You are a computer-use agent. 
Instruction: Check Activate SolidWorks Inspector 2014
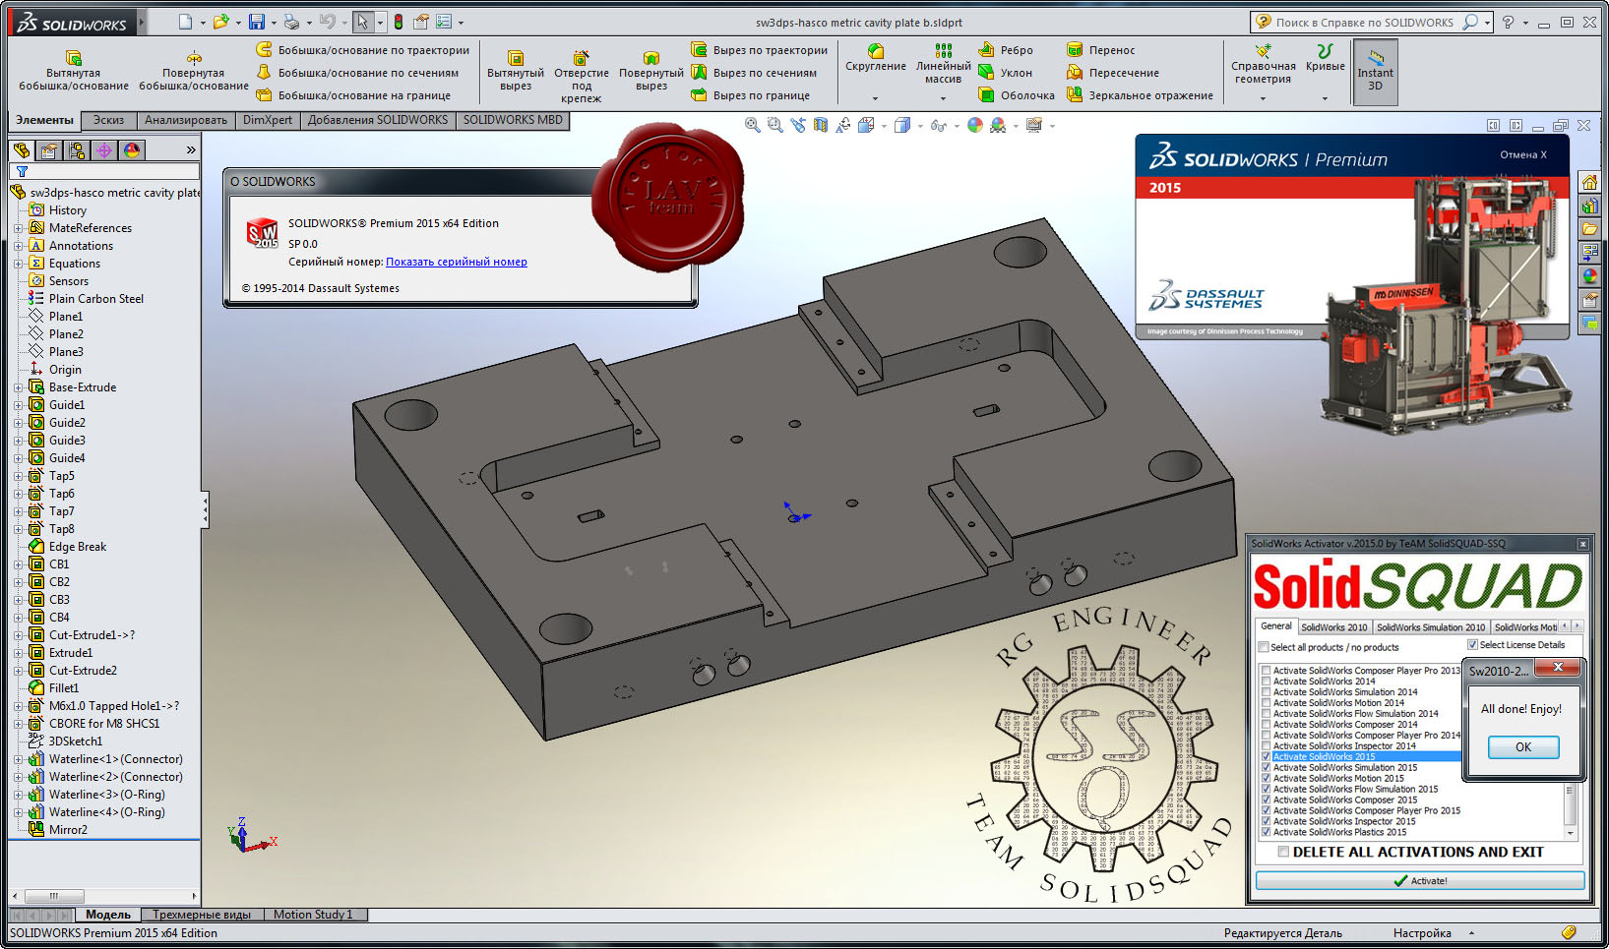pyautogui.click(x=1267, y=746)
